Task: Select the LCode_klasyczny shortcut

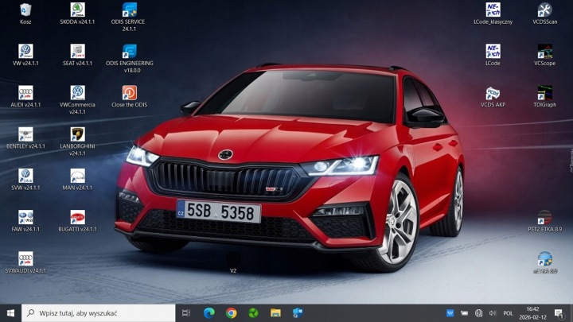Action: pos(493,14)
